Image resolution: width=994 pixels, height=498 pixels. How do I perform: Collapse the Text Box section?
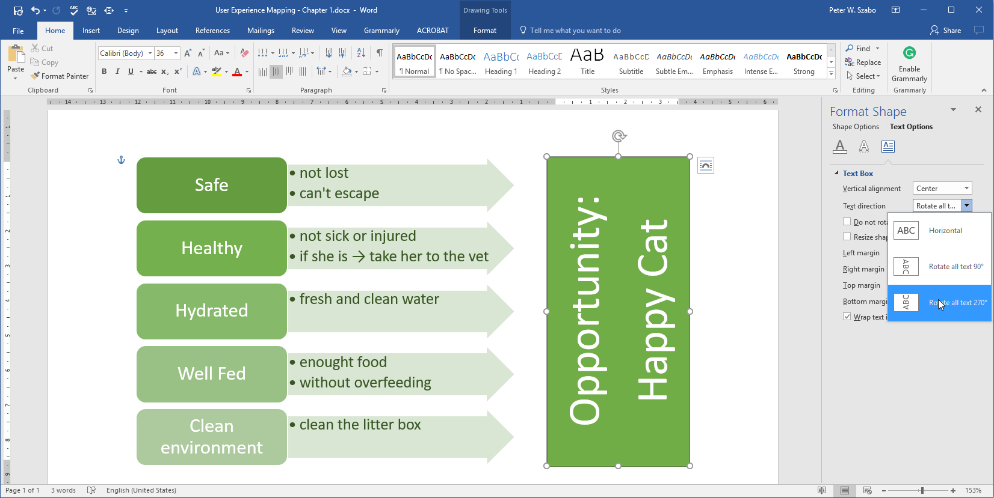[836, 173]
